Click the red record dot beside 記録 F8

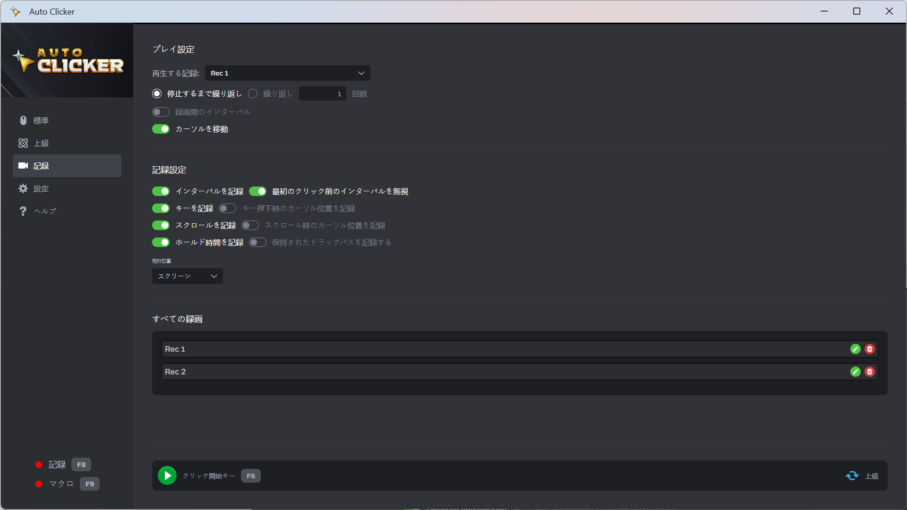(x=39, y=465)
